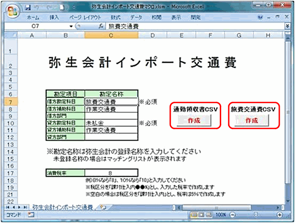Go to next sheet navigation arrow
Viewport: 295px width, 223px height.
(19, 207)
